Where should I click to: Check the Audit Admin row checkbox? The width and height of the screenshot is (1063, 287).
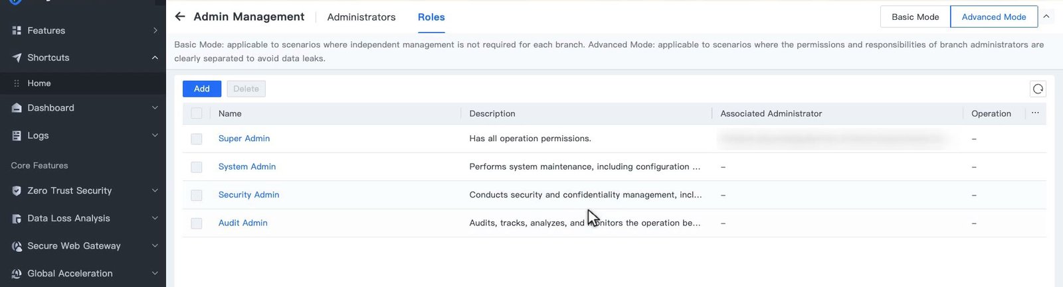[197, 223]
